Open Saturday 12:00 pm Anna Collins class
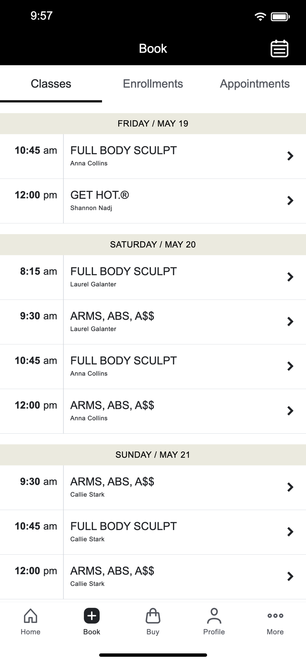The width and height of the screenshot is (306, 663). (153, 411)
